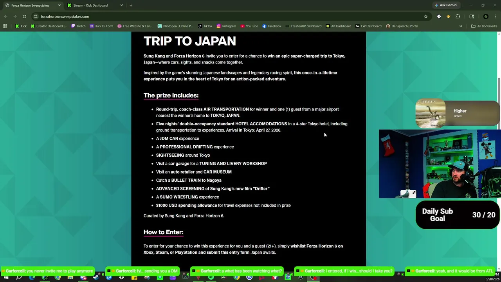Click 'TRIP TO JAPAN' heading
501x282 pixels.
tap(189, 41)
